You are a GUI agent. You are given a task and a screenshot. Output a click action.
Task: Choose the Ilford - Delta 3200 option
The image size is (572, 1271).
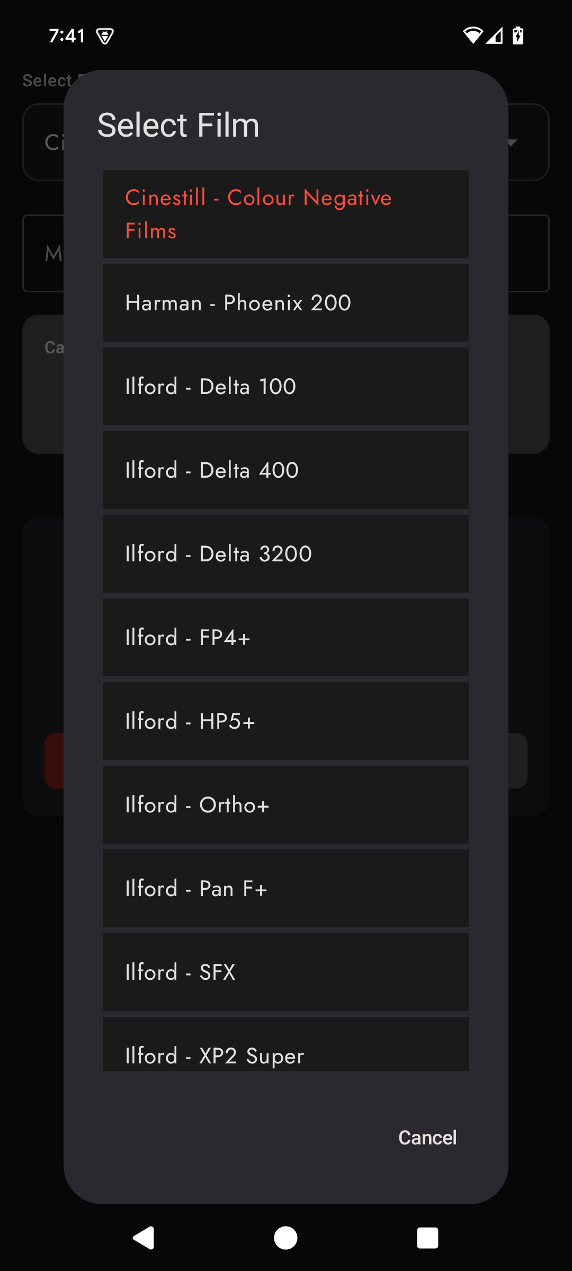285,553
